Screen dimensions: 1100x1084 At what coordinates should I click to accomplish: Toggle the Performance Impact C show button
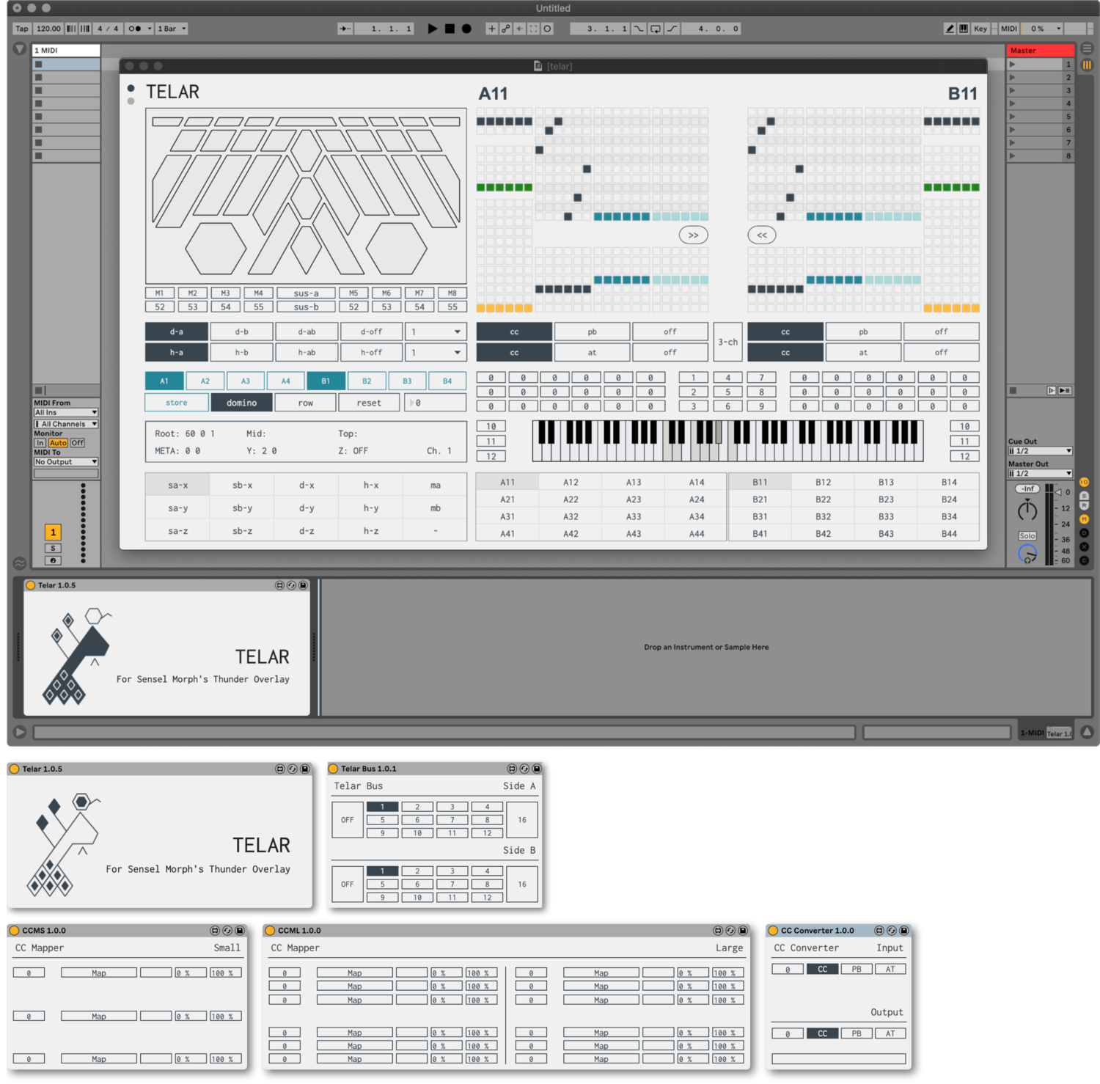(1084, 561)
